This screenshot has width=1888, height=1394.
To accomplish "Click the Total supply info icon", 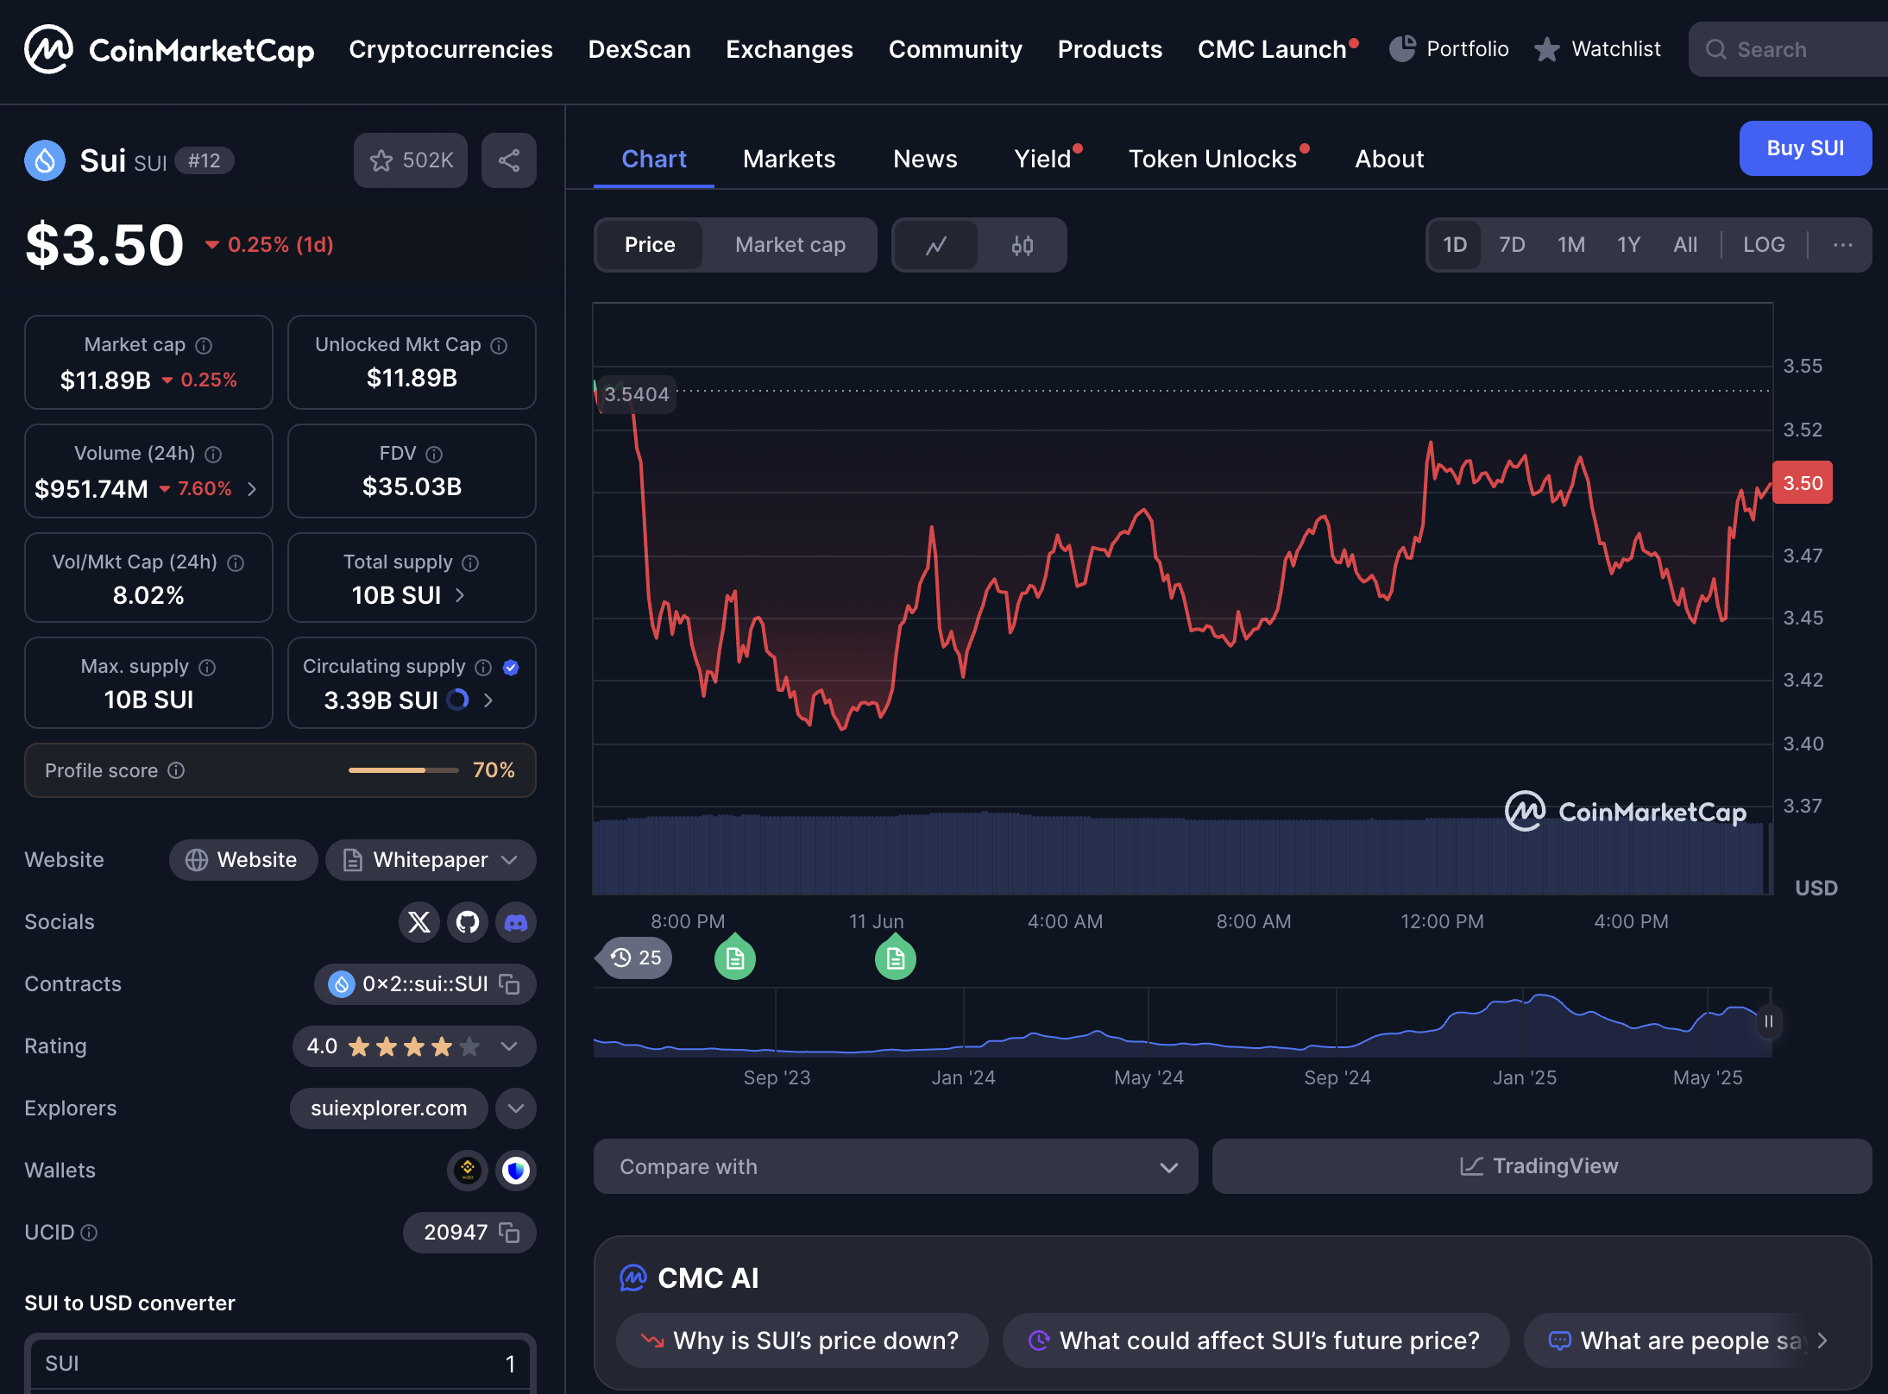I will [470, 563].
